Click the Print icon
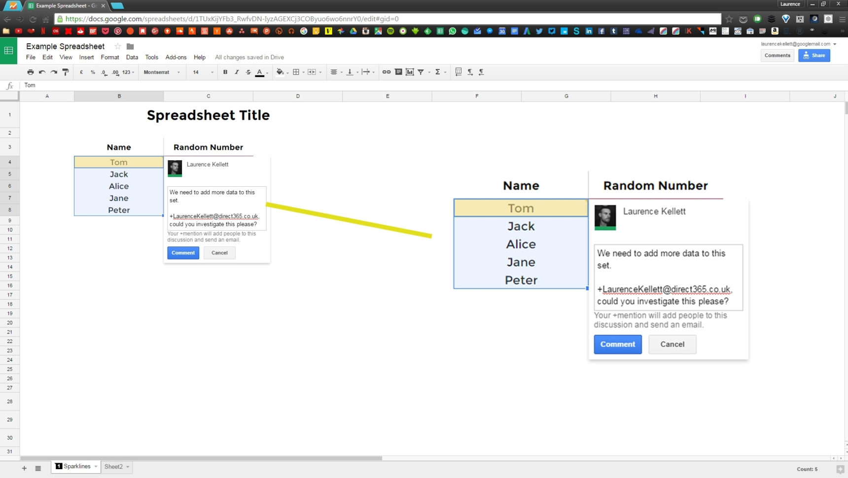848x478 pixels. pyautogui.click(x=30, y=72)
